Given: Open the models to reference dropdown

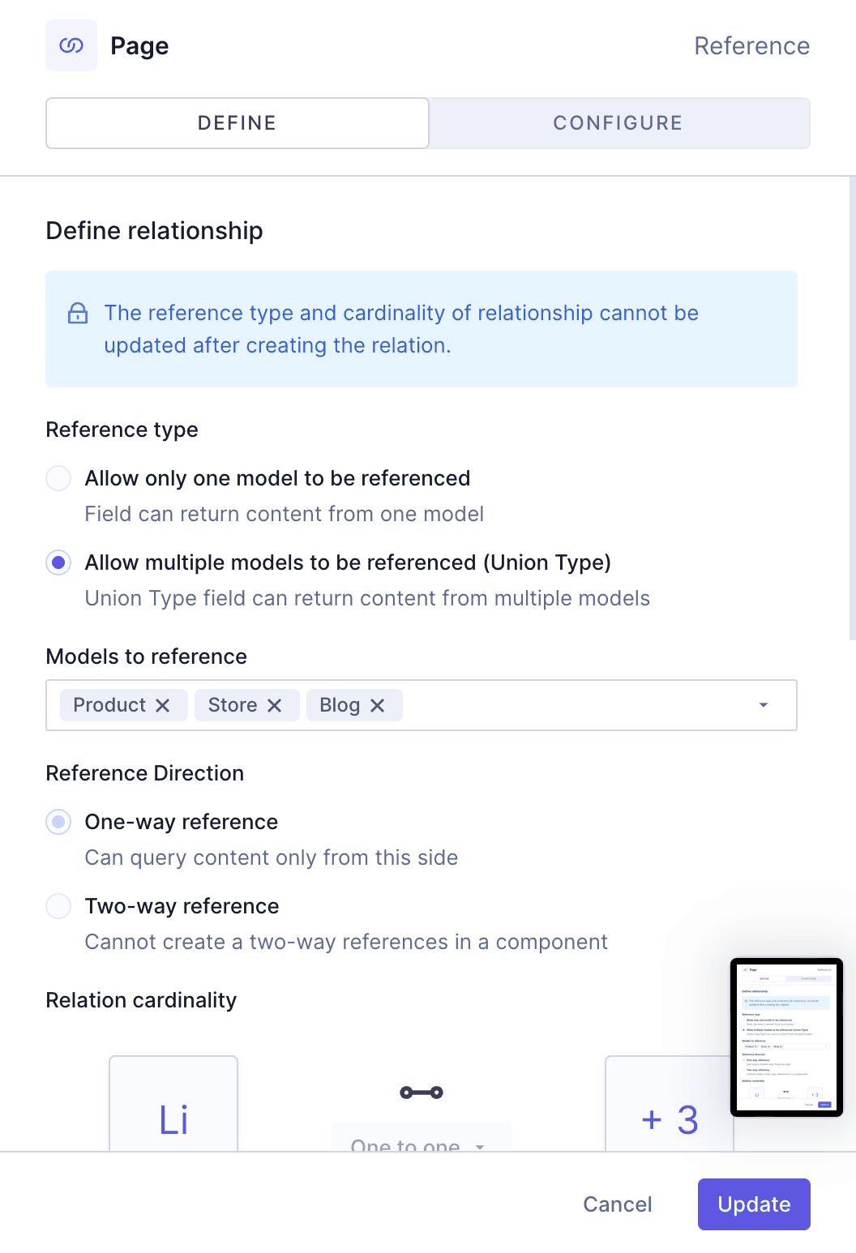Looking at the screenshot, I should point(762,705).
